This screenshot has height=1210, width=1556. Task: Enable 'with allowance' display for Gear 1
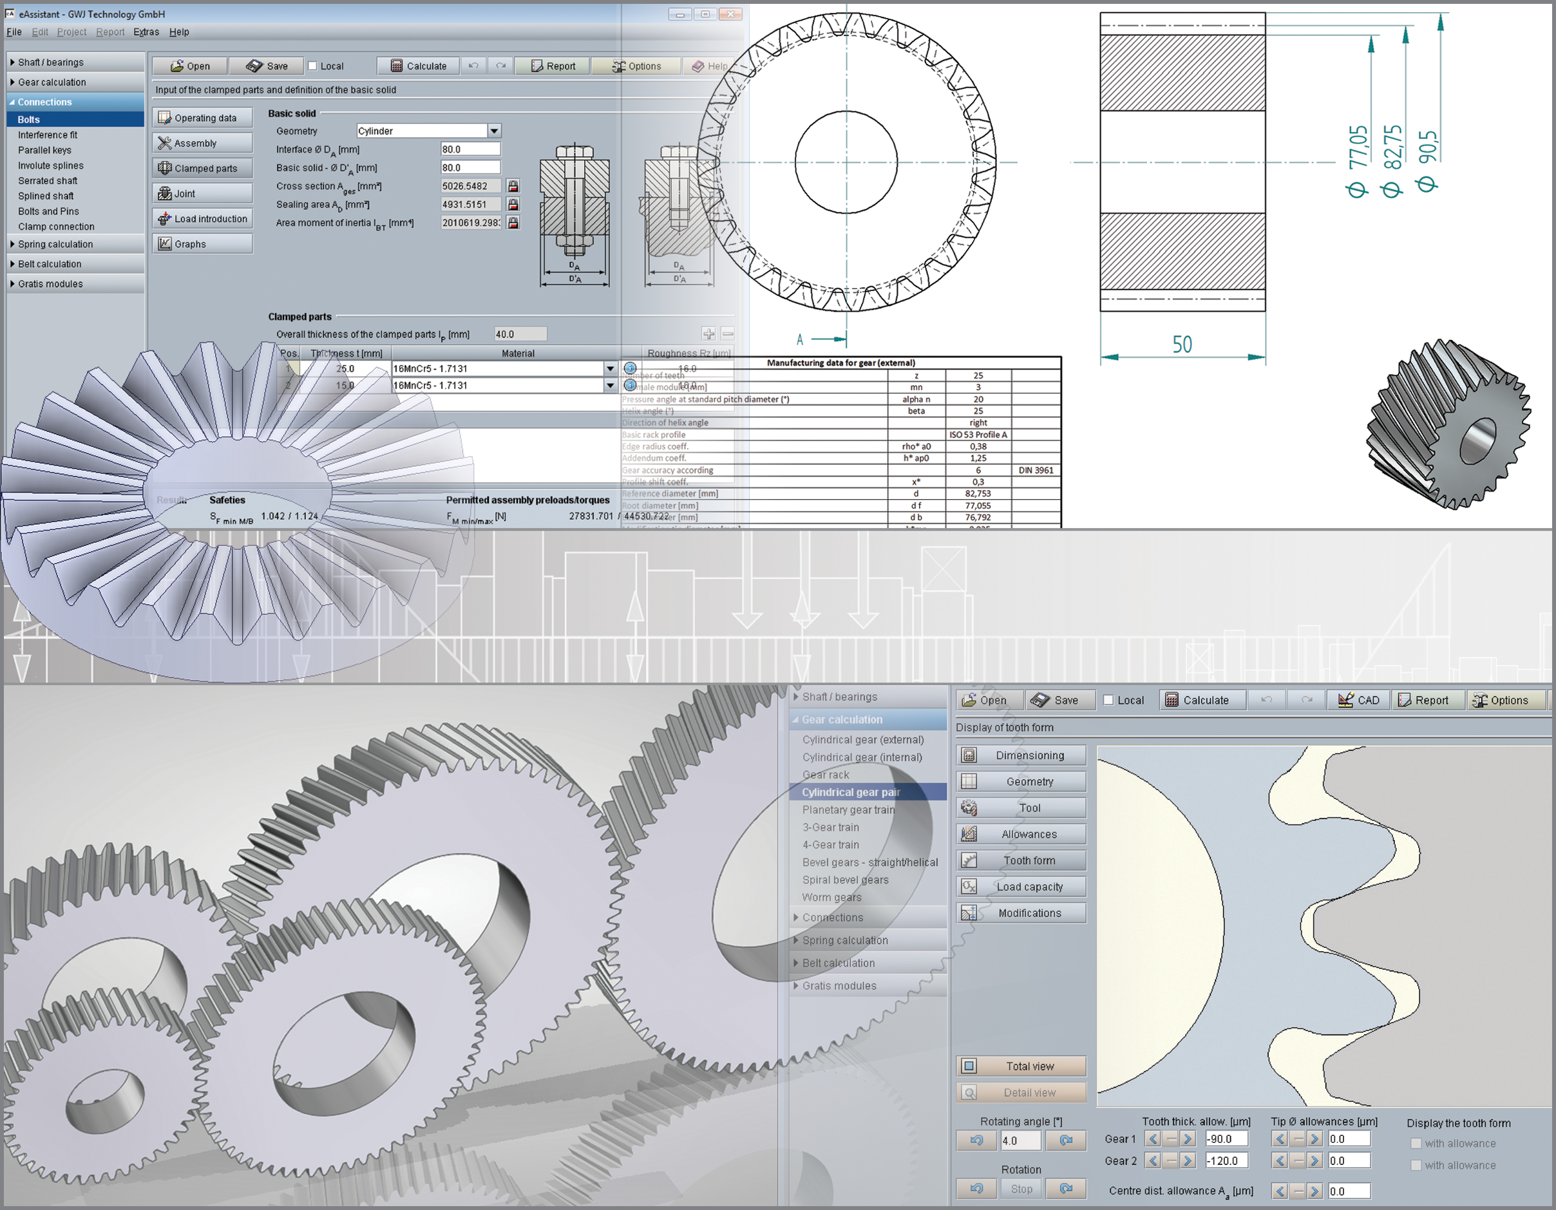pos(1416,1143)
